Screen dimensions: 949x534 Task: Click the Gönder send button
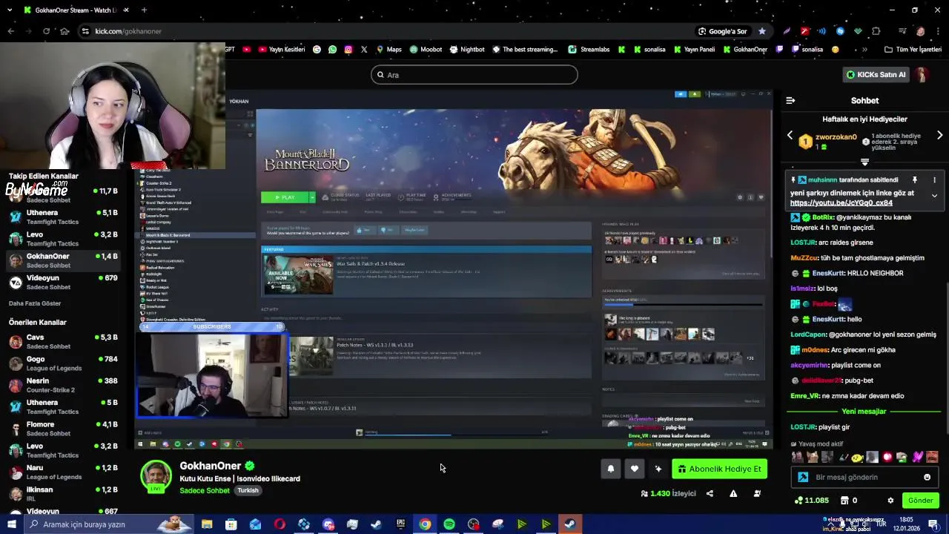pos(920,501)
